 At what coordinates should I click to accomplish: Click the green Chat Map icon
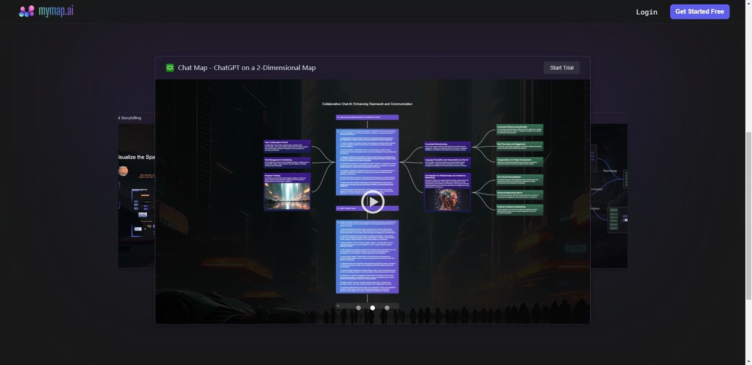[x=170, y=68]
